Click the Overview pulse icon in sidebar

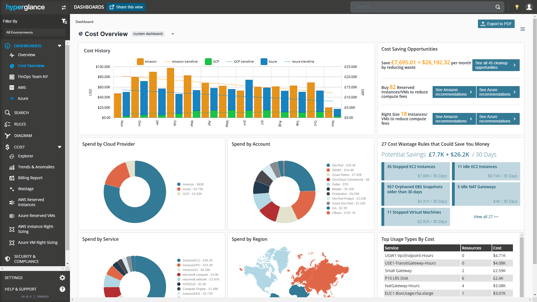point(12,55)
